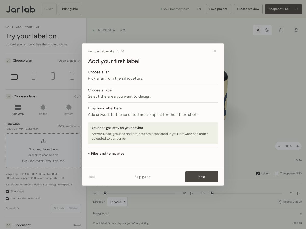Toggle the lock icon in preview
Image resolution: width=306 pixels, height=229 pixels.
click(x=281, y=30)
